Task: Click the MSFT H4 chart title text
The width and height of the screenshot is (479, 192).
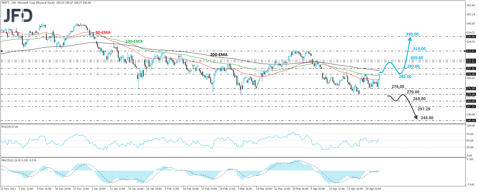Action: 46,3
